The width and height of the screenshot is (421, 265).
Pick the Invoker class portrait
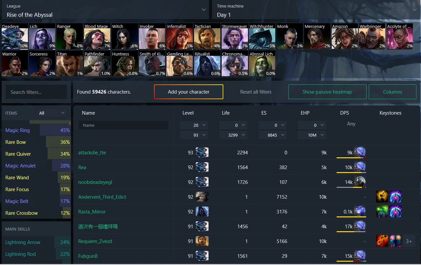[x=152, y=36]
